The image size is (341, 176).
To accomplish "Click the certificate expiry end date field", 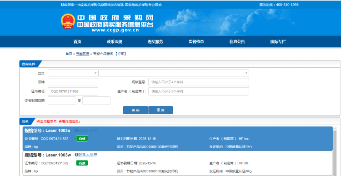I will [96, 101].
